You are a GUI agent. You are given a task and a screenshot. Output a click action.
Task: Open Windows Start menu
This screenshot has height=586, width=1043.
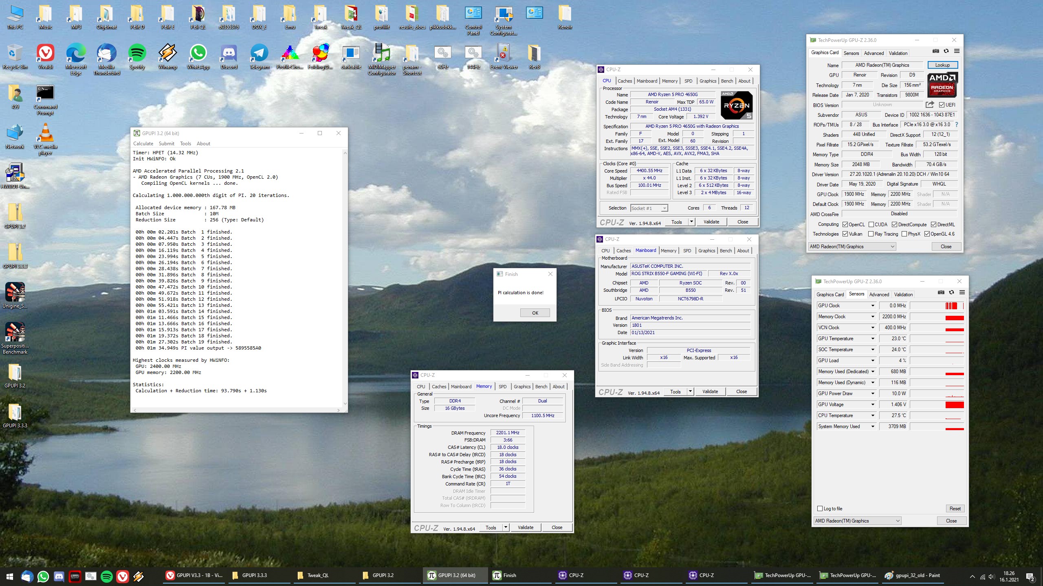click(x=10, y=576)
